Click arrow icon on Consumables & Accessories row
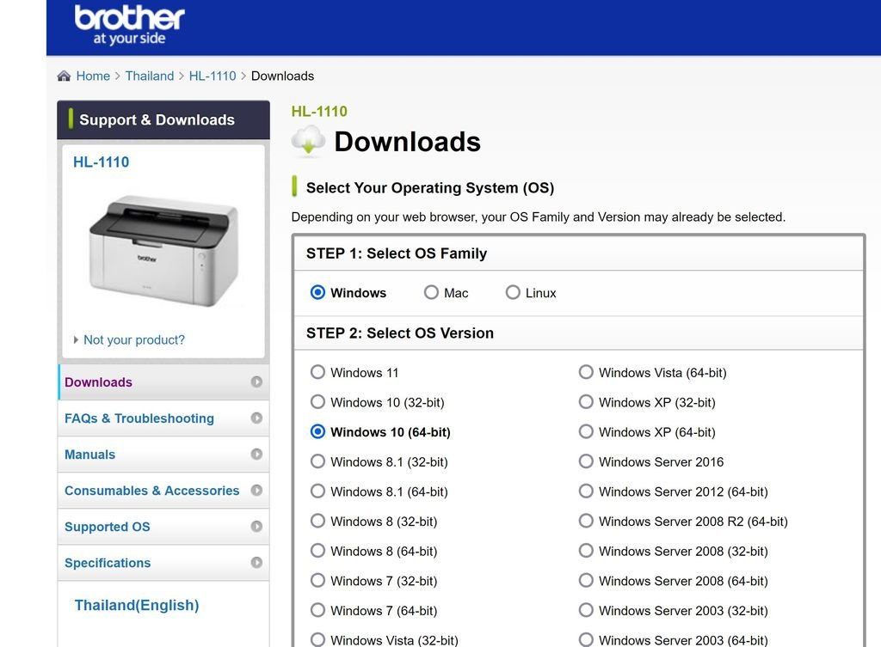This screenshot has height=647, width=881. click(256, 491)
